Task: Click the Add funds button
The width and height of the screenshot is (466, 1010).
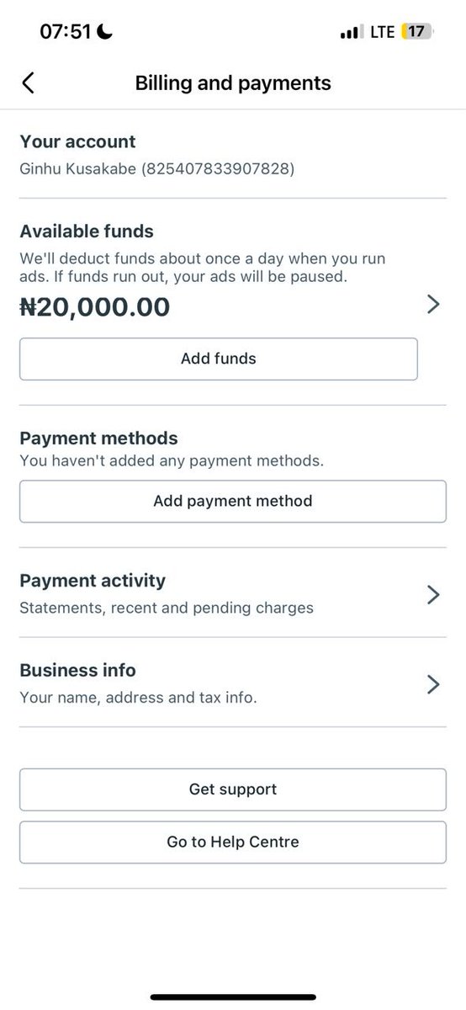Action: pos(219,359)
